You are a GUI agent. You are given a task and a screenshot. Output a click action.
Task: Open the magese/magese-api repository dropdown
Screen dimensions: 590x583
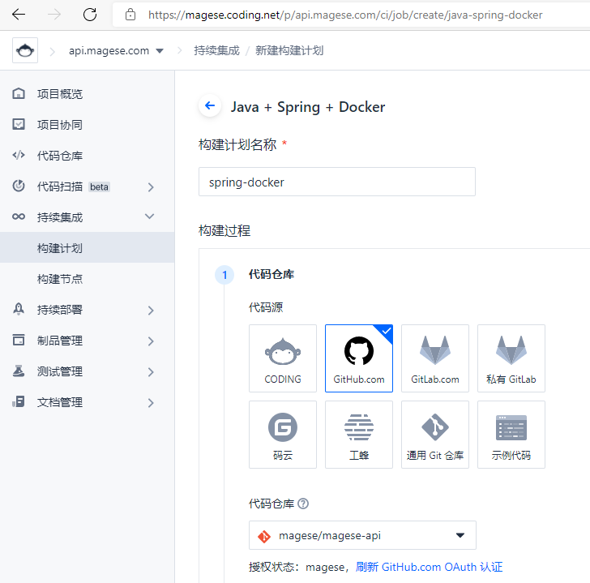(362, 535)
